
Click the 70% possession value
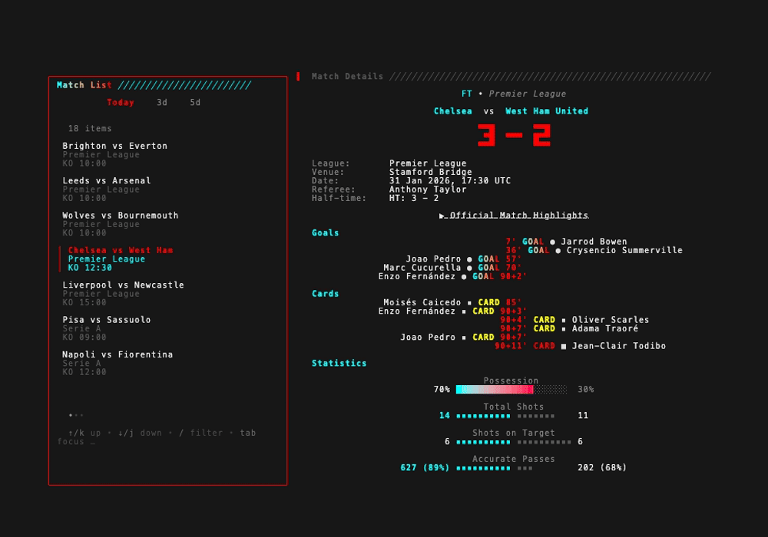pyautogui.click(x=442, y=390)
